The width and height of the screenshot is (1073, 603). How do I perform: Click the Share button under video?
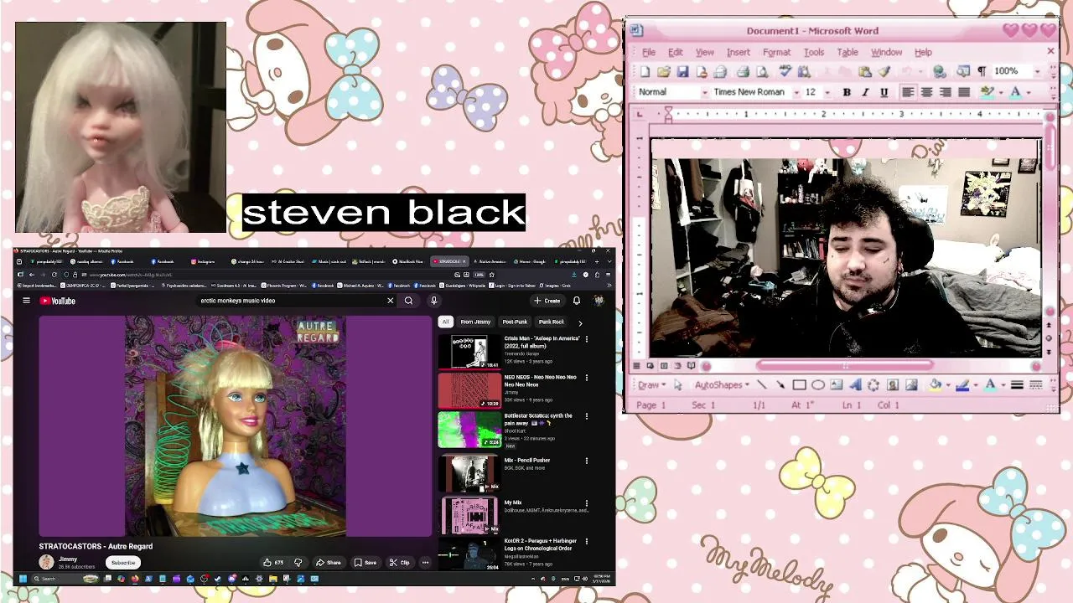329,563
